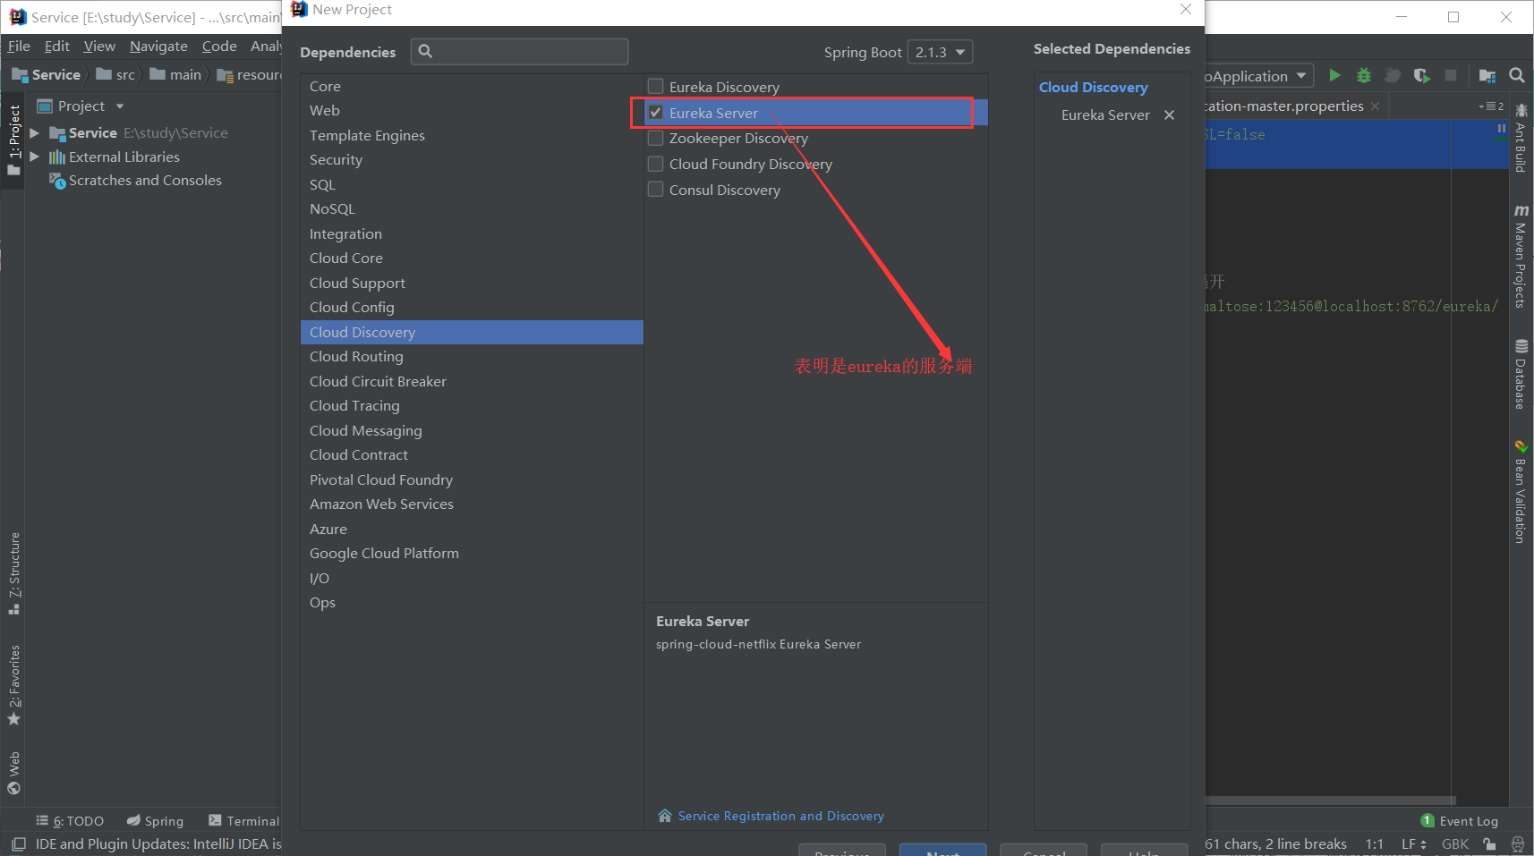
Task: Select the NoSQL category
Action: click(472, 209)
